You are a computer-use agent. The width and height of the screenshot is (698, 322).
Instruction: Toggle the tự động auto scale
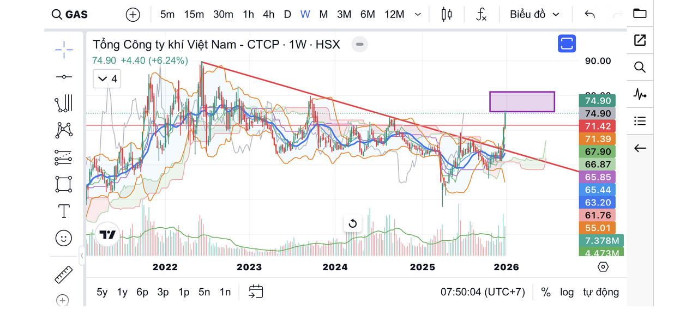point(601,292)
